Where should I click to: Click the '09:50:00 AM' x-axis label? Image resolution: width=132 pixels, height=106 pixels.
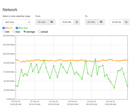(x=110, y=104)
